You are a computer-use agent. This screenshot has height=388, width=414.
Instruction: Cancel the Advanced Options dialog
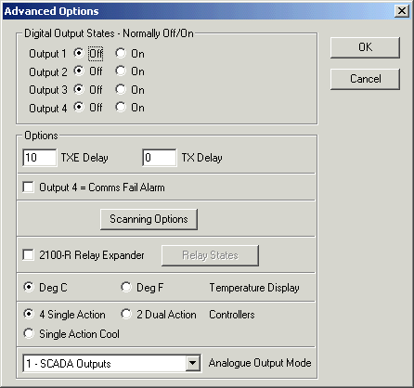pyautogui.click(x=365, y=79)
